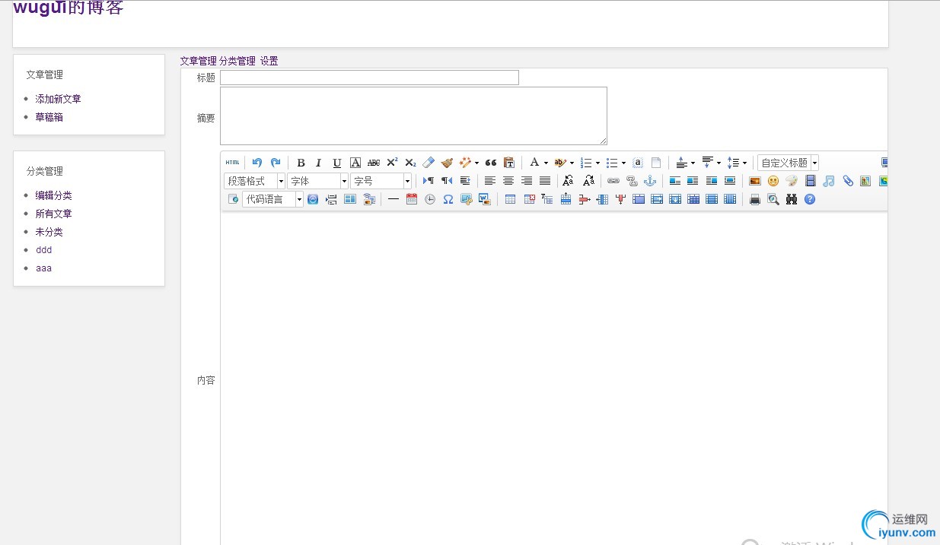The image size is (940, 545).
Task: Set text direction left to right
Action: [x=429, y=181]
